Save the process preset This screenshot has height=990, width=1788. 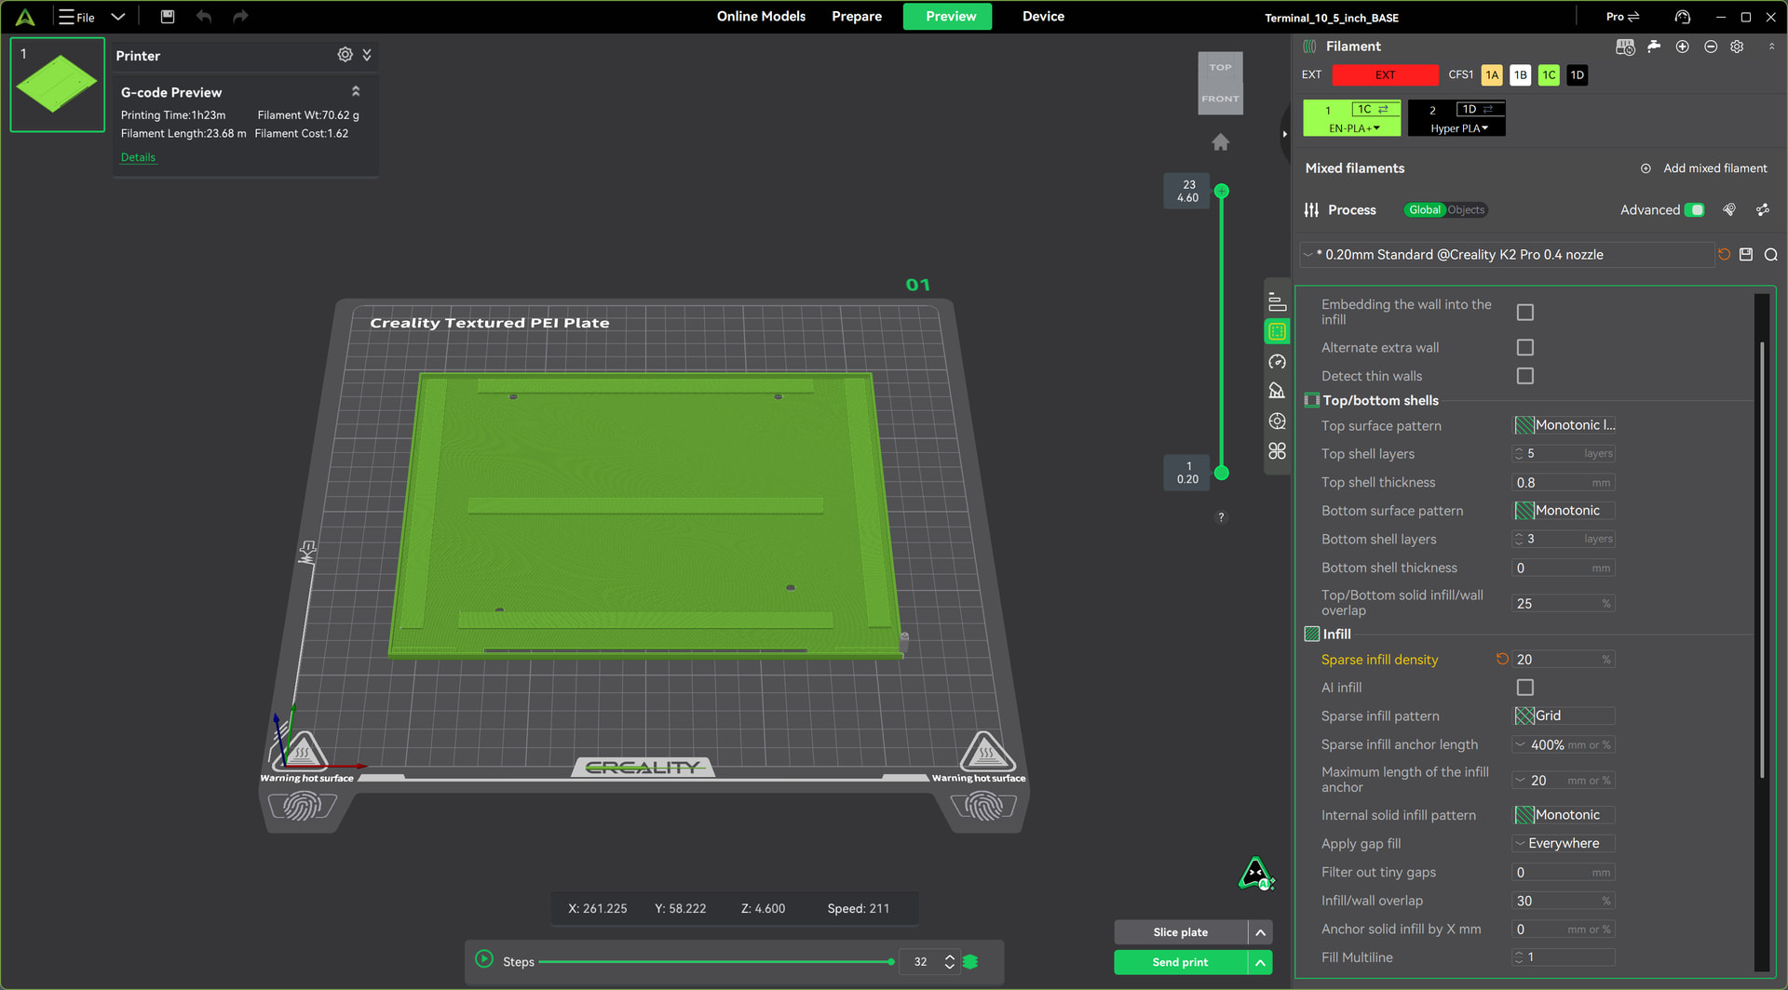pos(1746,255)
